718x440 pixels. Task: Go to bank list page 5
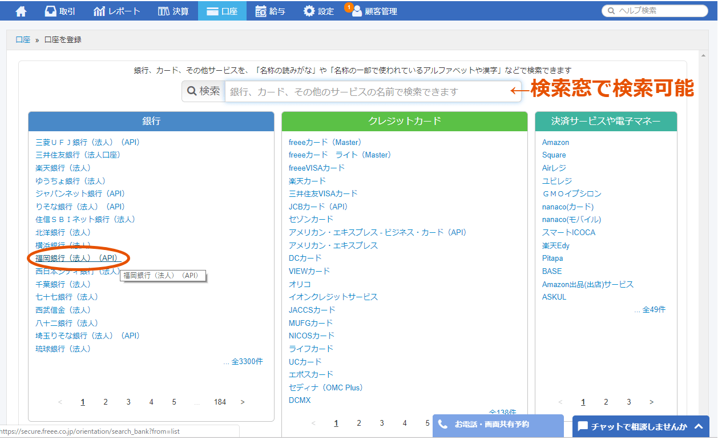[174, 402]
